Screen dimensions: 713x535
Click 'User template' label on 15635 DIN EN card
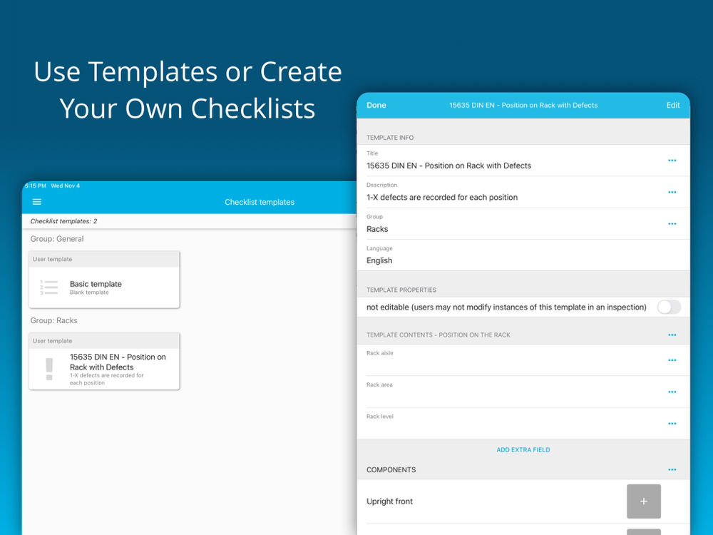pos(52,341)
